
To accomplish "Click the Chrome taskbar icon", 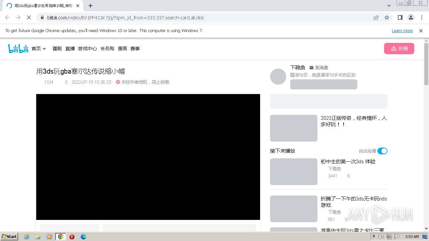I will [61, 237].
